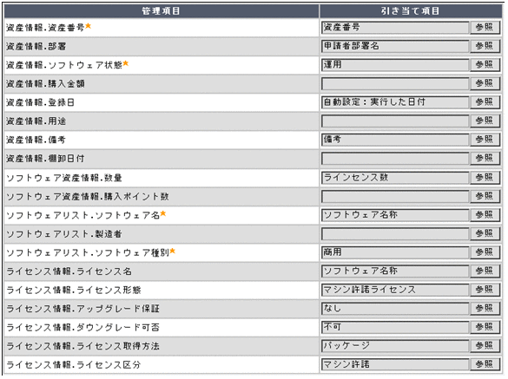Click the 管理項目 column header
The image size is (508, 379).
(162, 11)
